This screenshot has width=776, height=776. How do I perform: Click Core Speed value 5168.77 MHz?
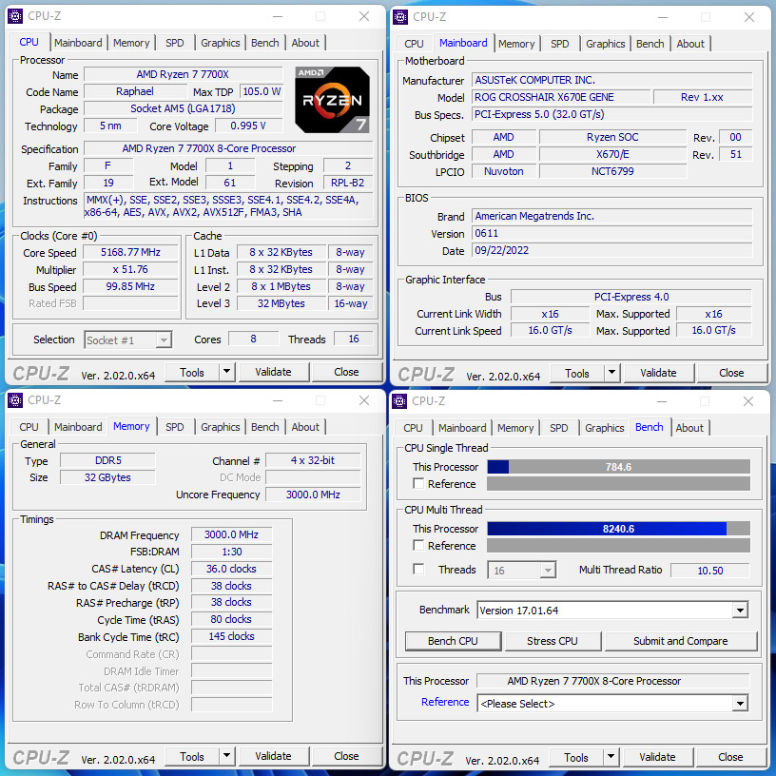click(x=130, y=252)
